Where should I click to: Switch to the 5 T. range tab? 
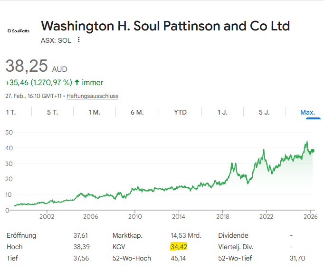pos(52,112)
